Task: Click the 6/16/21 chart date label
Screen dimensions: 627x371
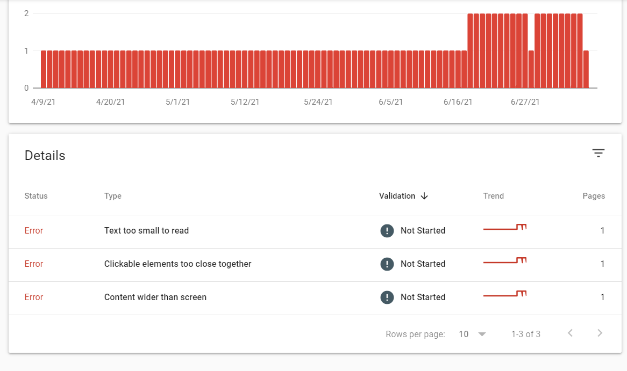Action: (x=458, y=102)
